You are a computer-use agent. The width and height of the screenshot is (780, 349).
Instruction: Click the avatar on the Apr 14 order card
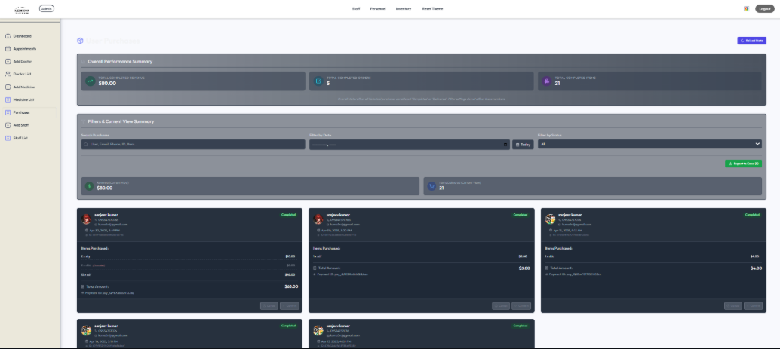point(86,330)
